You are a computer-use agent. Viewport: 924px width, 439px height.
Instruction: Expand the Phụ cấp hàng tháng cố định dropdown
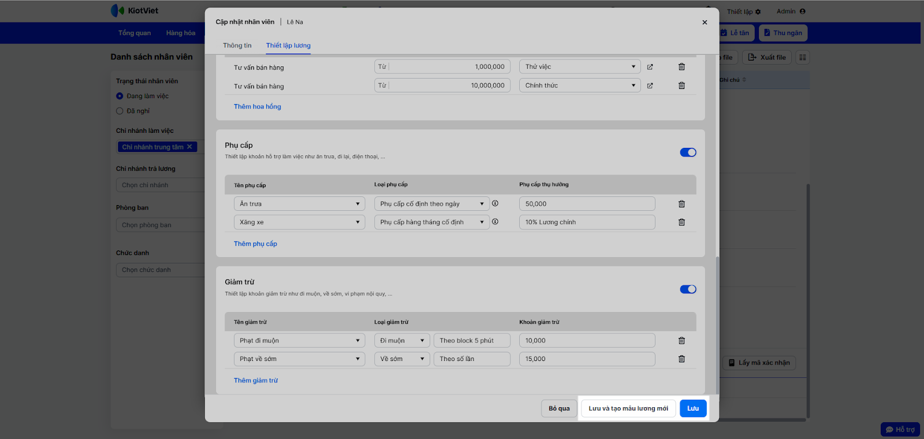tap(431, 222)
